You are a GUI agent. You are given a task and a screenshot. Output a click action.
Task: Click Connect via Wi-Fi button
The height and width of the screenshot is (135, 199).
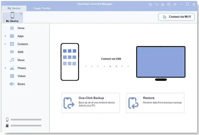click(176, 17)
